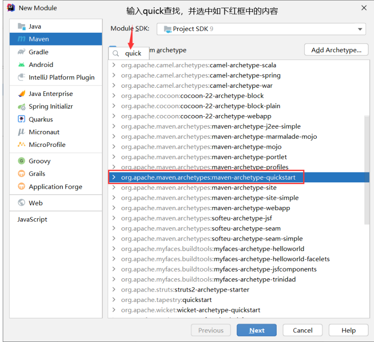Click the Micronaut mu icon
374x342 pixels.
tap(21, 132)
